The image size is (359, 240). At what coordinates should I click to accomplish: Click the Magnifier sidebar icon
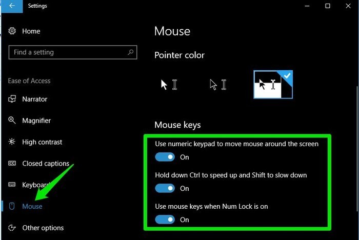pyautogui.click(x=12, y=121)
